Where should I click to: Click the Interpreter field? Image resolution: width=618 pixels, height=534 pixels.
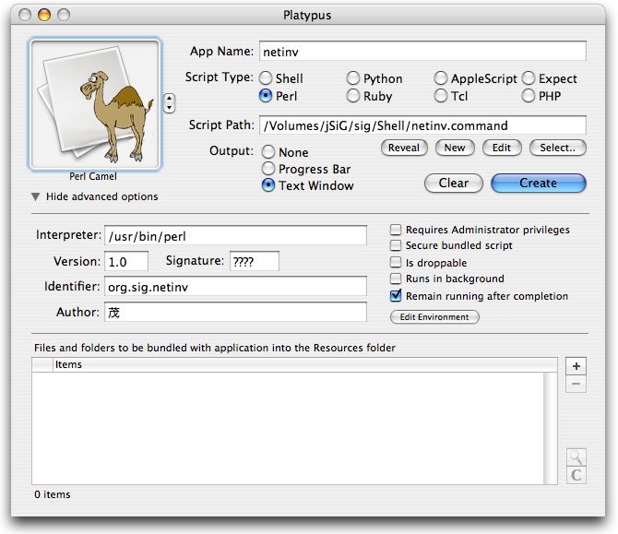(x=235, y=236)
